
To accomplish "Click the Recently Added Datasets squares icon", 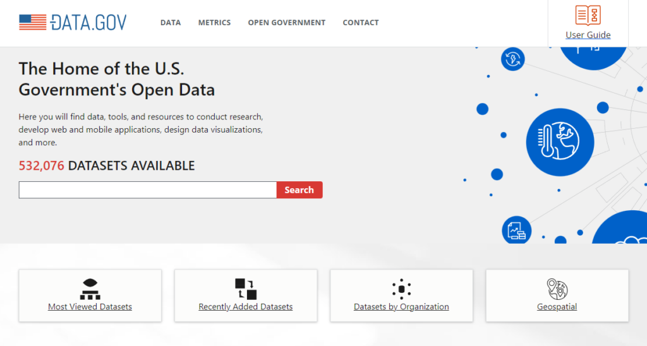I will tap(246, 289).
